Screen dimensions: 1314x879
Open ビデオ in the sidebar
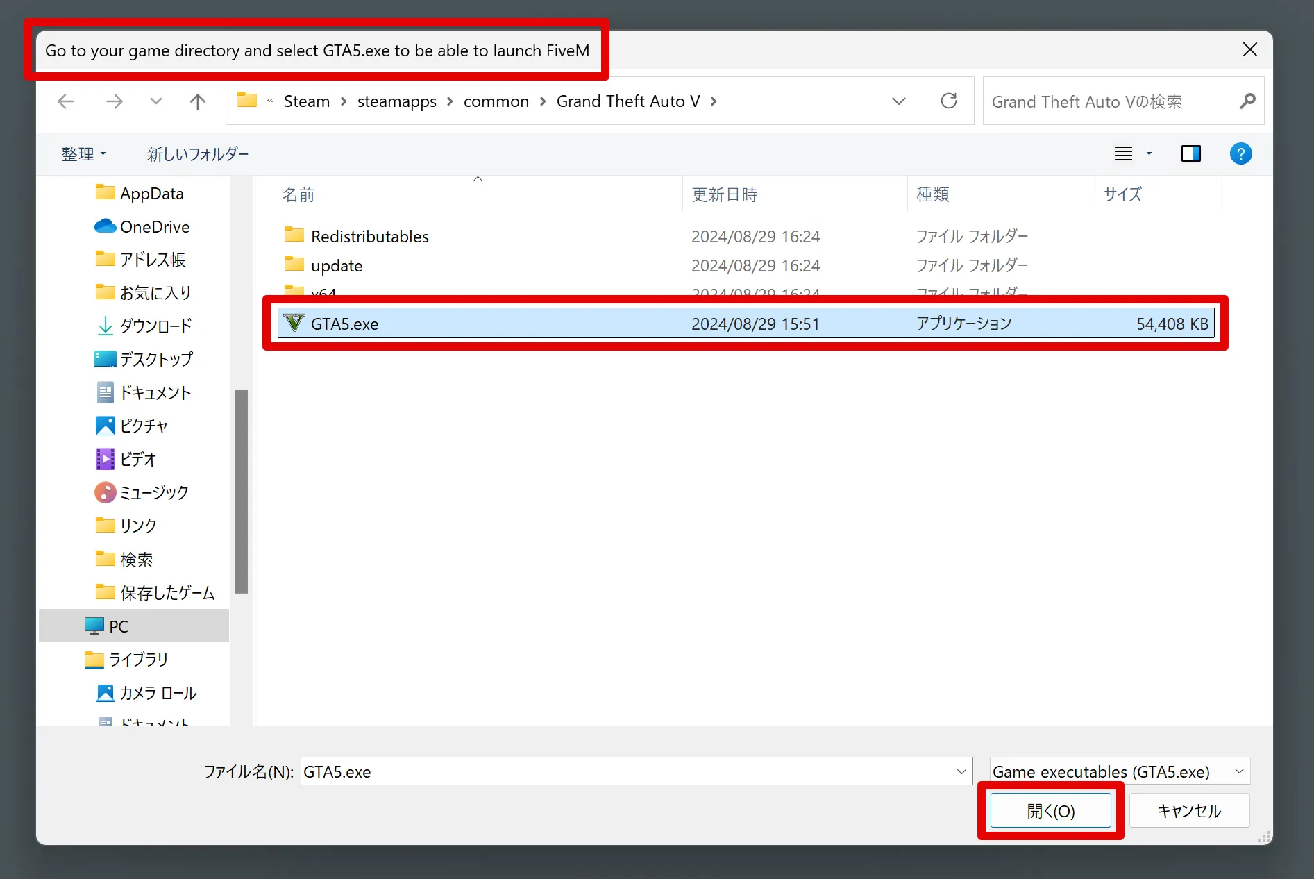[x=126, y=459]
